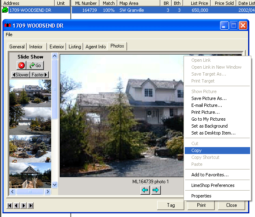Click thumbnail list scroll up arrow
255x217 pixels.
point(55,56)
